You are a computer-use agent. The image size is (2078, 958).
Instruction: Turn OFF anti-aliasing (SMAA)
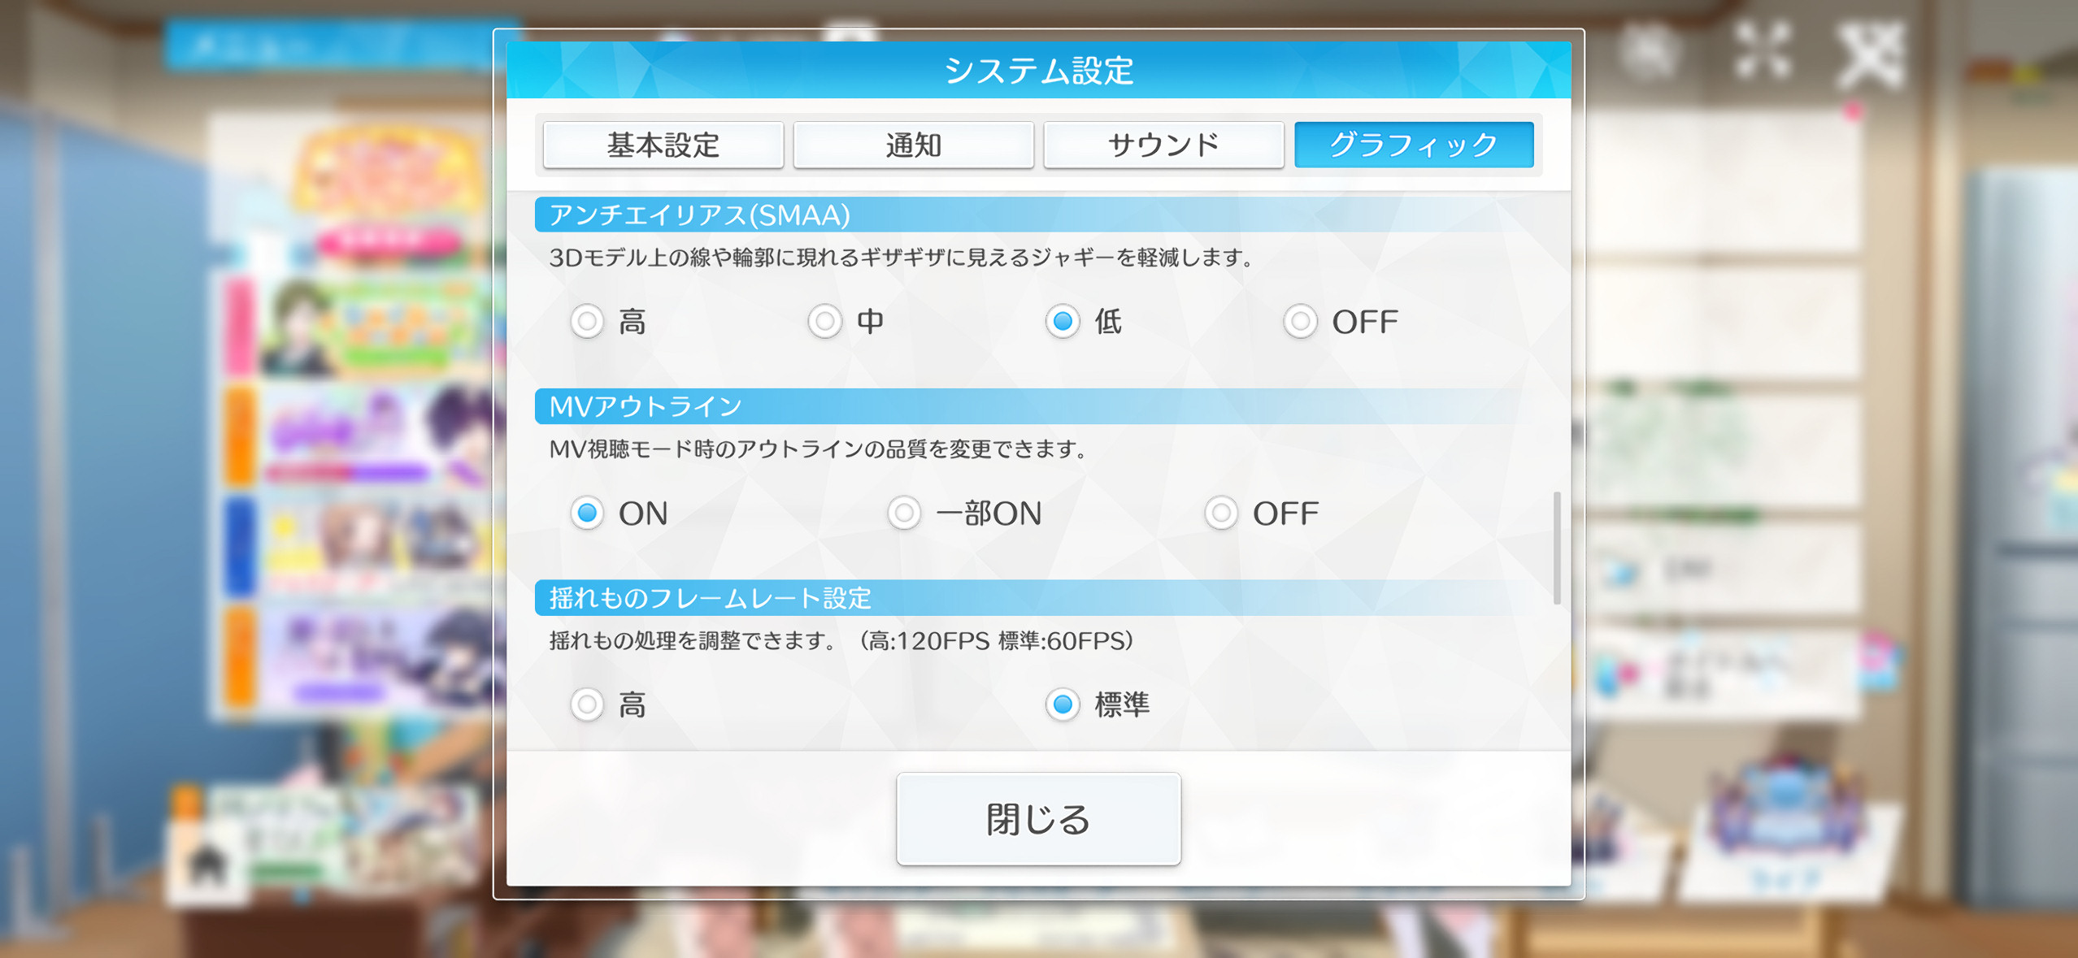click(x=1300, y=321)
